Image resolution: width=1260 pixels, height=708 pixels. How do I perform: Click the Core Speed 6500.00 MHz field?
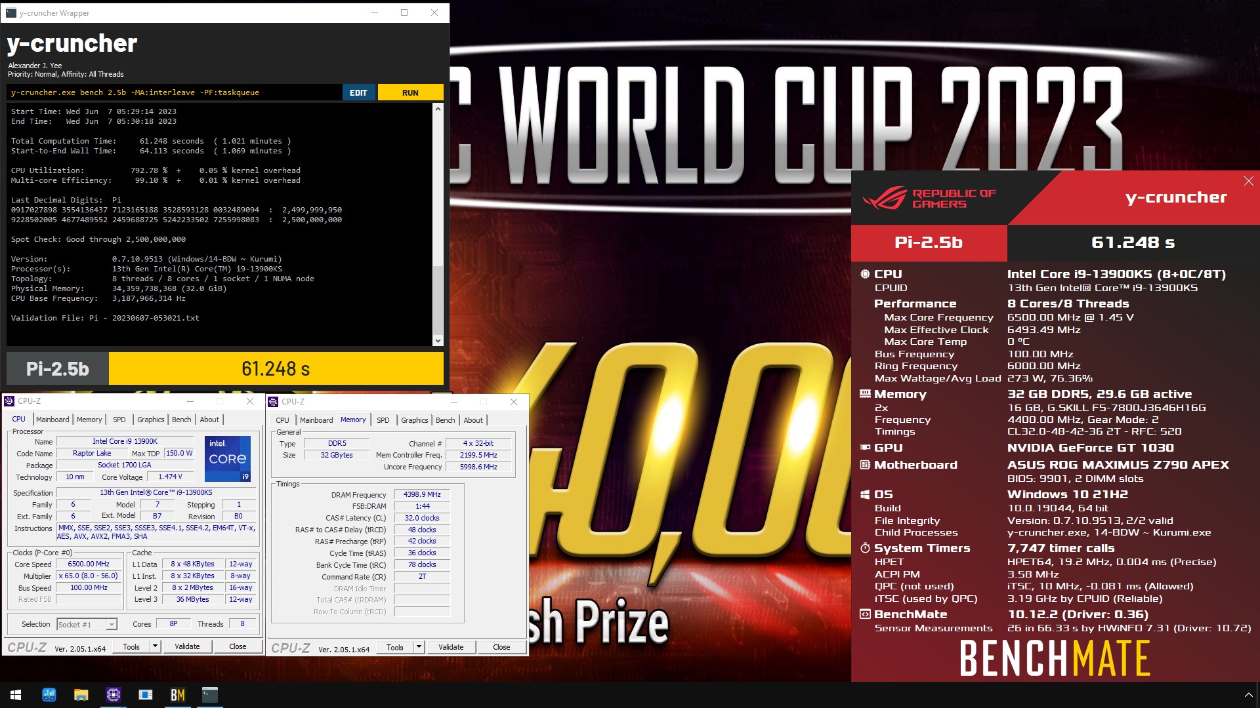pyautogui.click(x=89, y=564)
